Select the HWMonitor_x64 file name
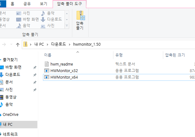The image size is (195, 137). click(64, 77)
